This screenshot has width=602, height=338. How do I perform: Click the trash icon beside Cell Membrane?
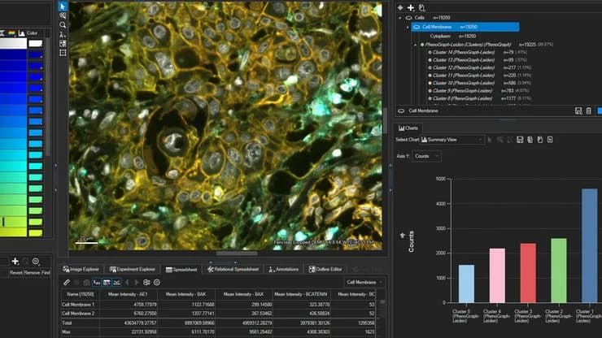(x=588, y=110)
